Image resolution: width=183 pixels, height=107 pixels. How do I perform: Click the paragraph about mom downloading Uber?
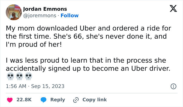86,37
